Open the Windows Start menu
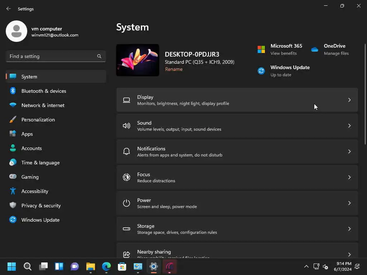The height and width of the screenshot is (275, 367). click(11, 266)
